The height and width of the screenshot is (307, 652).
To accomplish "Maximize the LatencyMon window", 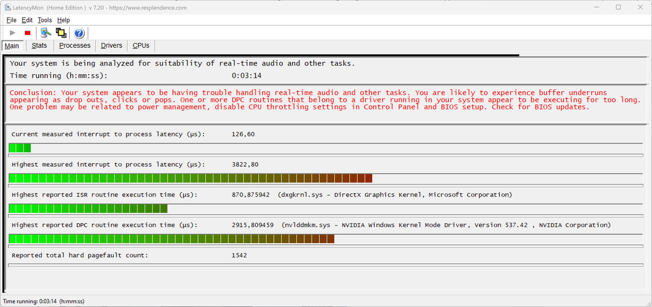I will 618,8.
